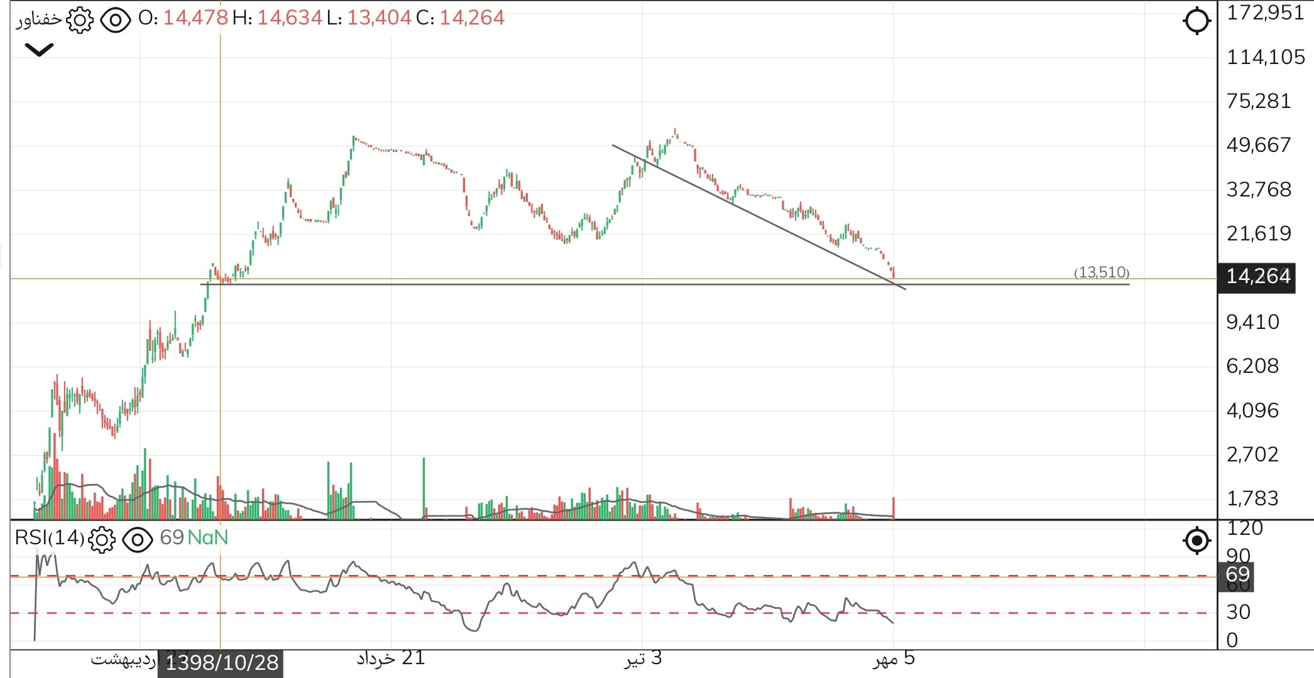Screen dimensions: 1314x678
Task: Click highlighted date label 1398/10/28
Action: (x=221, y=662)
